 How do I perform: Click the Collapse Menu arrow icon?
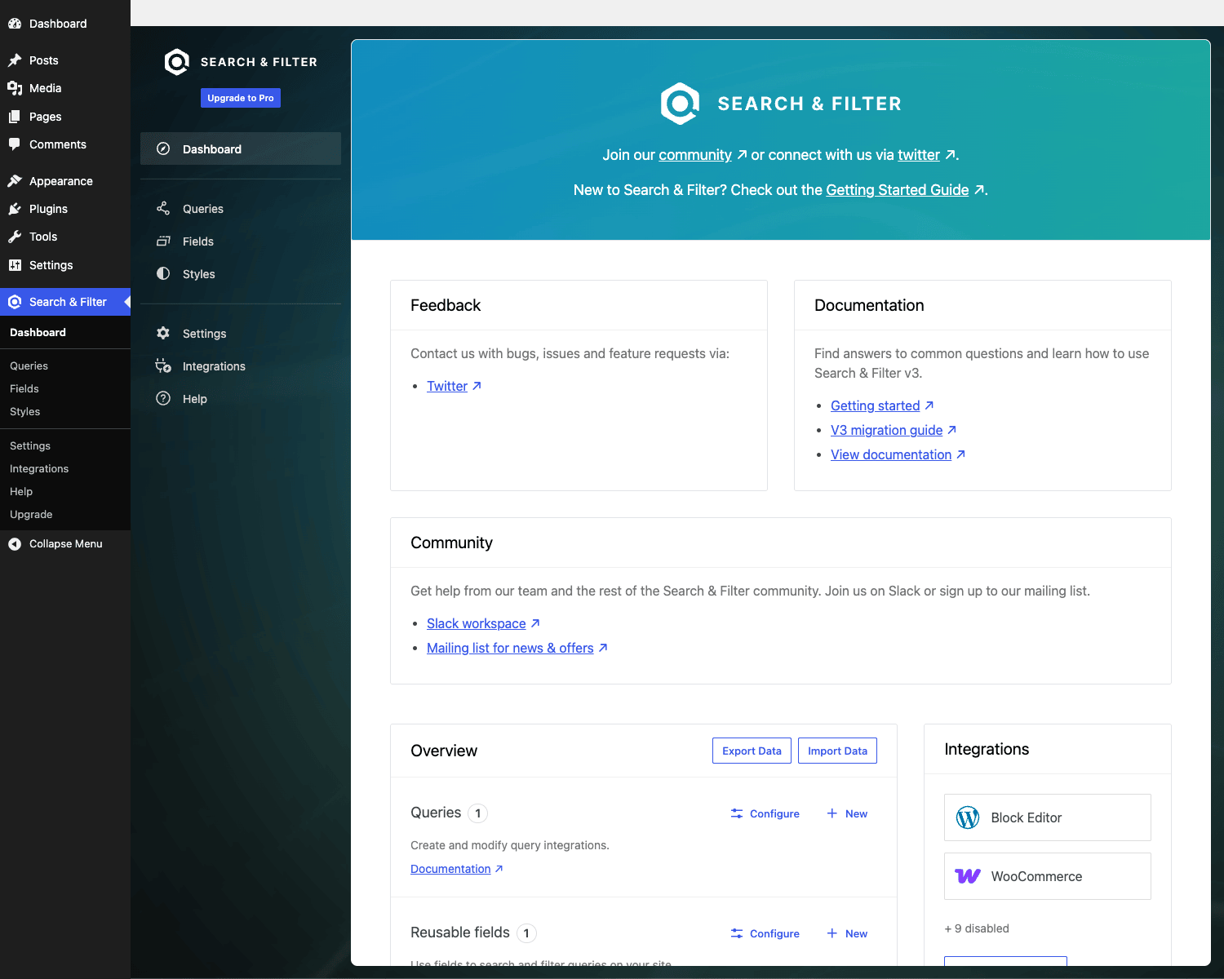coord(15,544)
